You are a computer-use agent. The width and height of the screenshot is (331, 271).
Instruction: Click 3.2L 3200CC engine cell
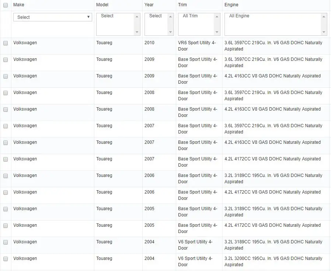[273, 261]
